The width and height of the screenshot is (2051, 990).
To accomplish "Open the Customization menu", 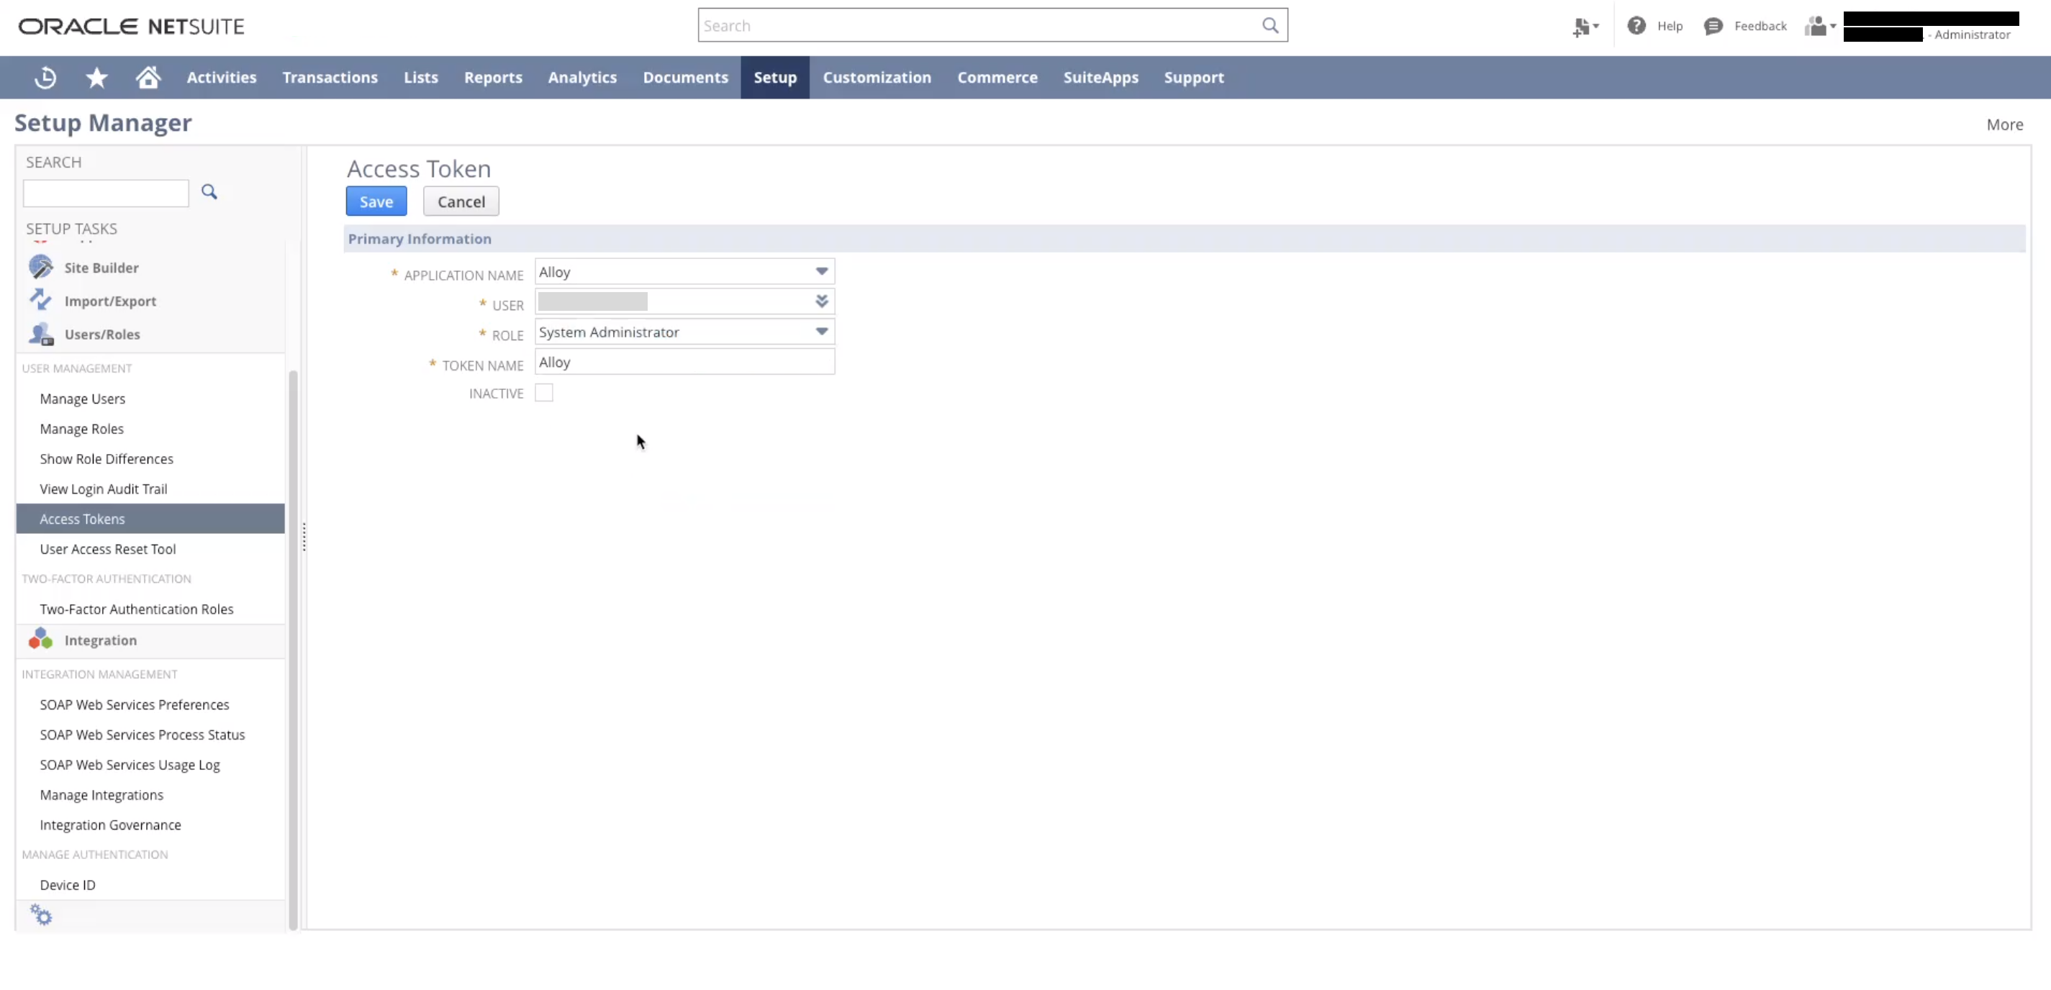I will [x=877, y=77].
